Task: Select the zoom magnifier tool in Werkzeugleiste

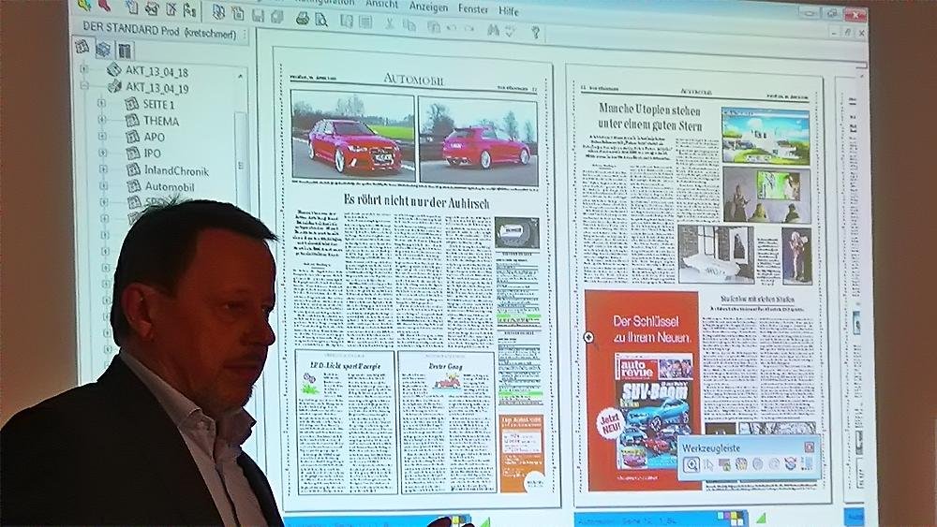Action: pyautogui.click(x=690, y=464)
